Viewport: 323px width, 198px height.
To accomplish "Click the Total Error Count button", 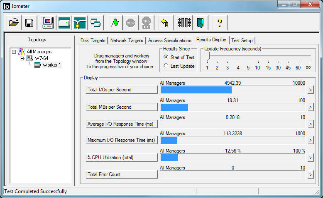I will pyautogui.click(x=122, y=174).
